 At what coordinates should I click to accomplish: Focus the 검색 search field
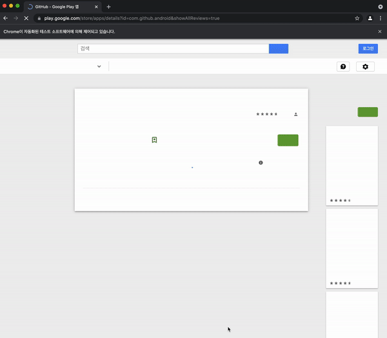click(x=174, y=48)
